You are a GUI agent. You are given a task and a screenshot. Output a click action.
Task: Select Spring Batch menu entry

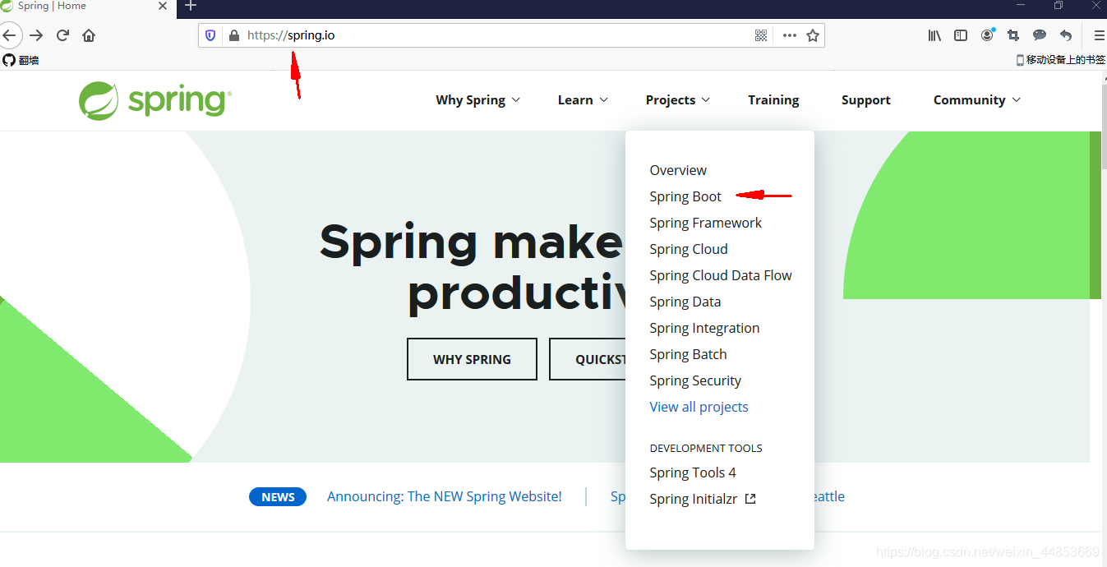[688, 354]
